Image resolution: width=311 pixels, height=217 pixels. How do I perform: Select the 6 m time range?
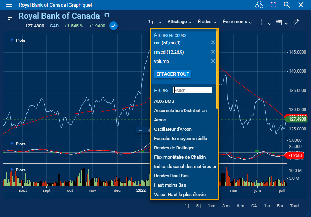point(240,206)
